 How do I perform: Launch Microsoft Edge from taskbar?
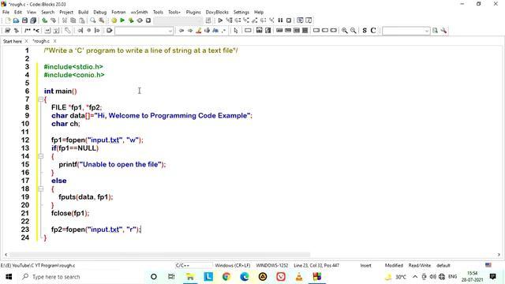click(245, 277)
